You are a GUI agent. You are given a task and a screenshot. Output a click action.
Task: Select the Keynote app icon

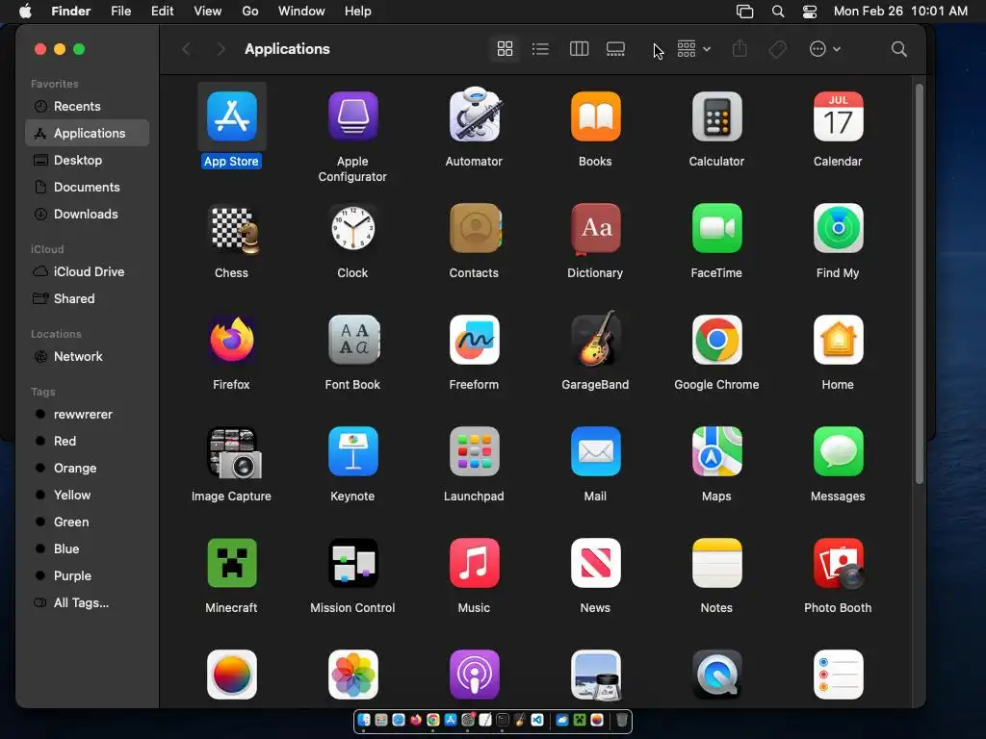(x=352, y=451)
